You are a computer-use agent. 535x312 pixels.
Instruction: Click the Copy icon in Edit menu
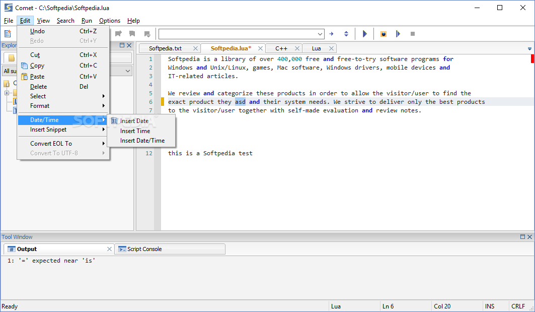pyautogui.click(x=24, y=66)
